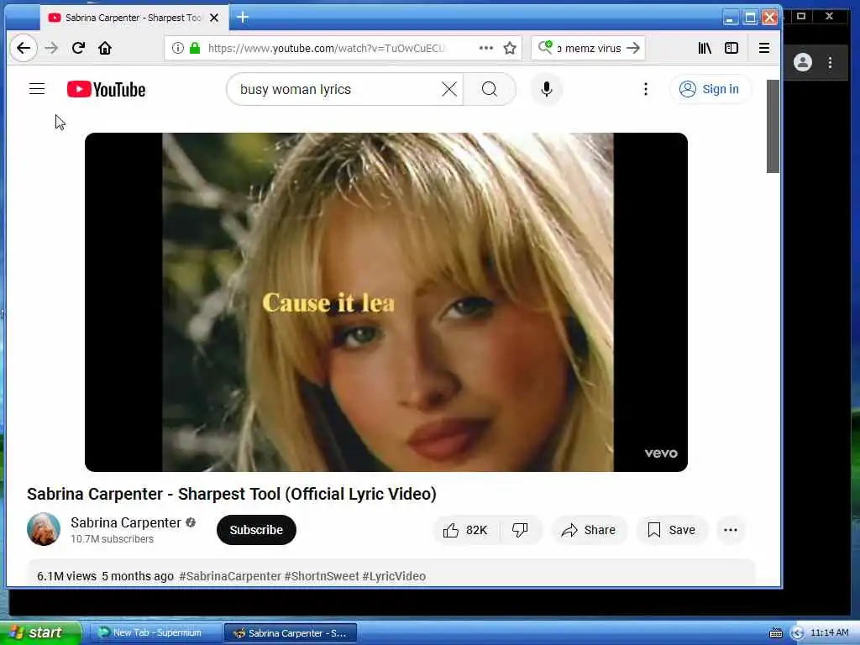Click the video player to pause
This screenshot has height=645, width=860.
click(386, 302)
